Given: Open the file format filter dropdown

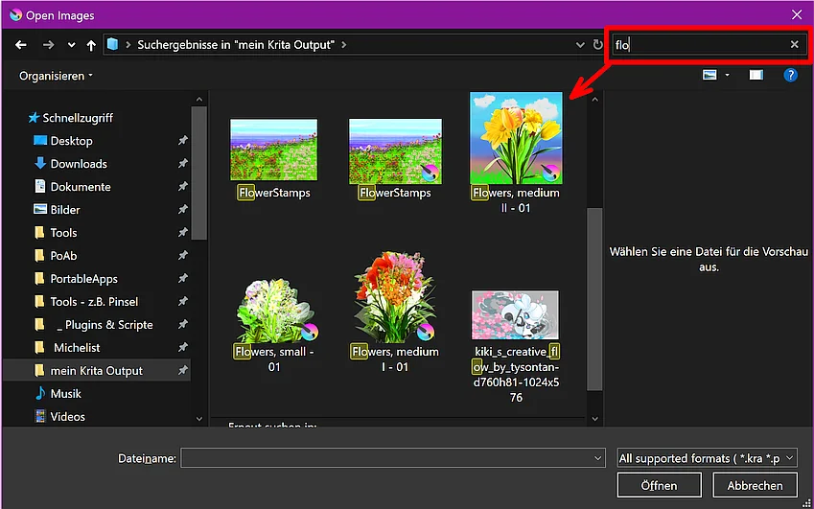Looking at the screenshot, I should 707,458.
